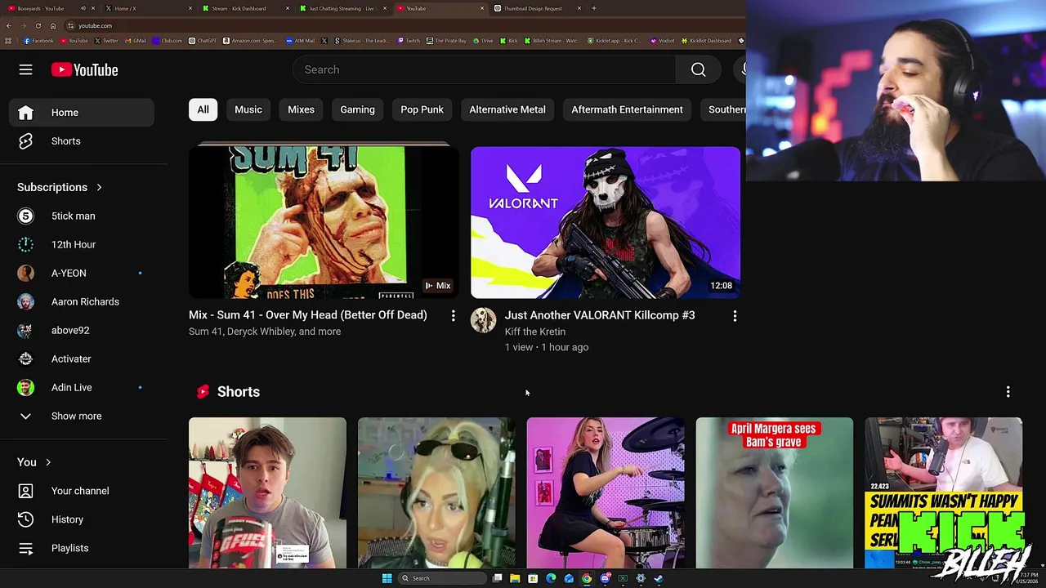The width and height of the screenshot is (1046, 588).
Task: Click the search magnifier button
Action: (698, 70)
